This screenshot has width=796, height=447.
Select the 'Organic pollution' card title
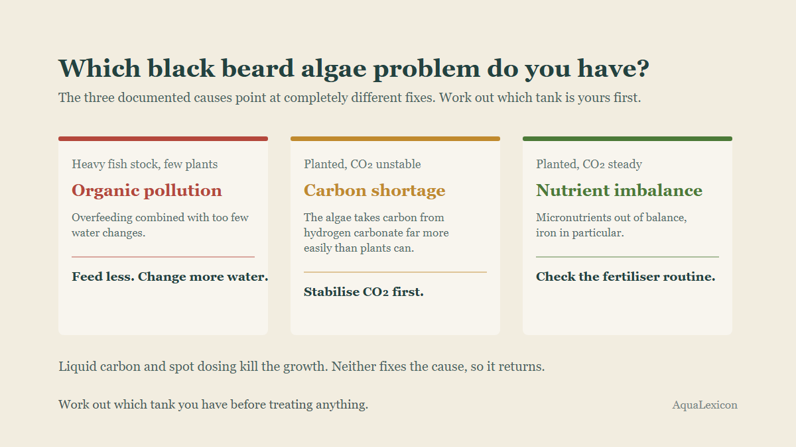[x=147, y=191]
